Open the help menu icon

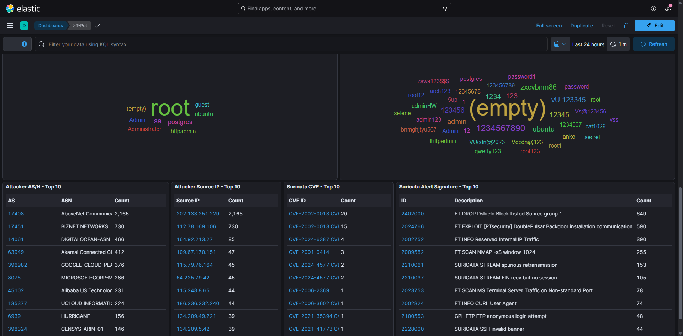(x=653, y=9)
